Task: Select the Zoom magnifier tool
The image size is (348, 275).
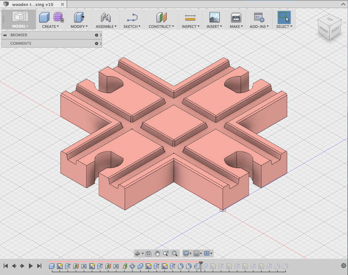Action: [166, 253]
